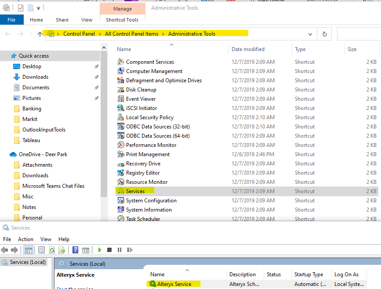
Task: Open the Recent locations dropdown arrow
Action: pyautogui.click(x=31, y=34)
